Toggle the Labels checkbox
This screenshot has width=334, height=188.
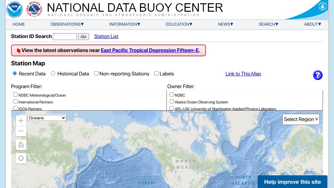coord(156,74)
